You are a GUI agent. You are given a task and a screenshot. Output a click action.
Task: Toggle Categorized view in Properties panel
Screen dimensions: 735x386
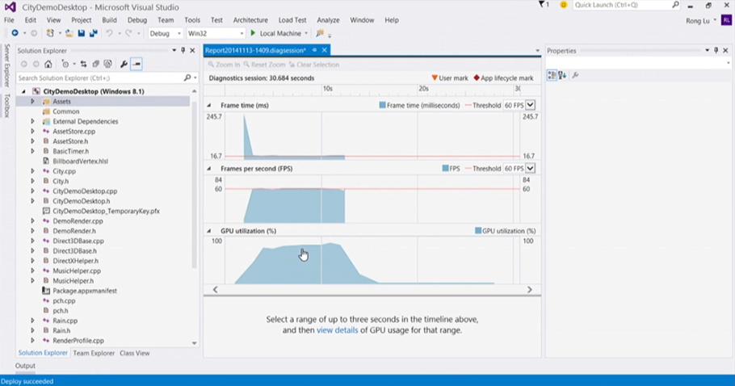pos(552,75)
